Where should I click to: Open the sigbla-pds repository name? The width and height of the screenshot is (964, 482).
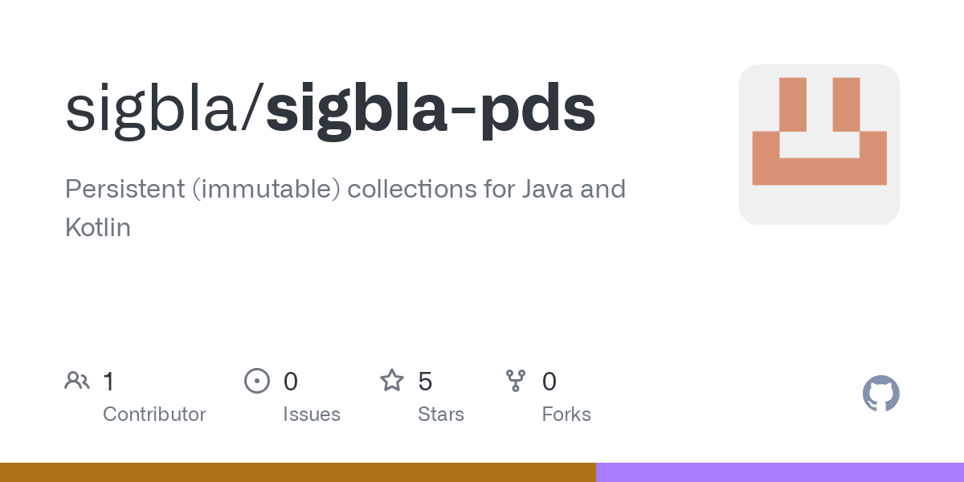point(431,109)
